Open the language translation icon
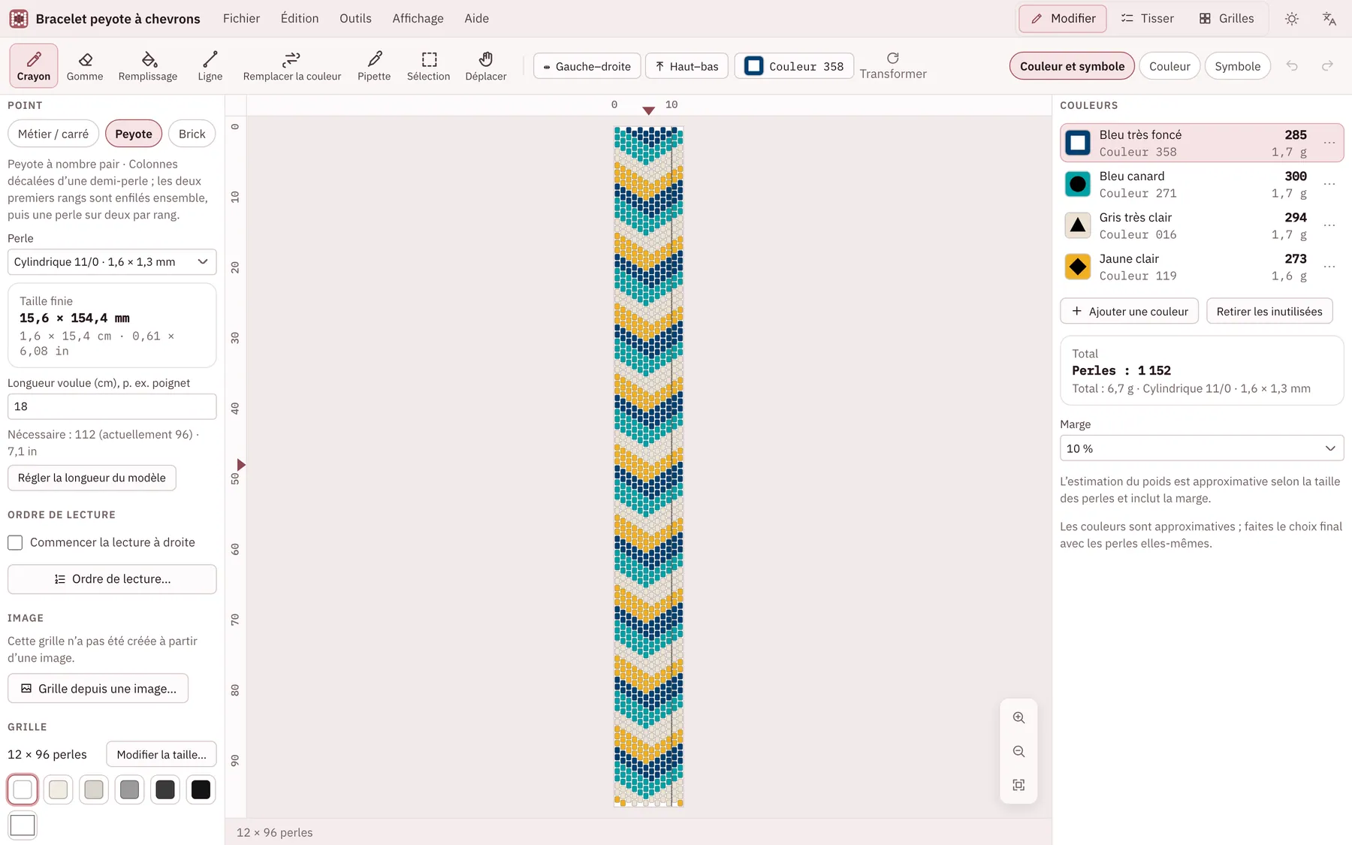This screenshot has height=845, width=1352. click(x=1329, y=19)
